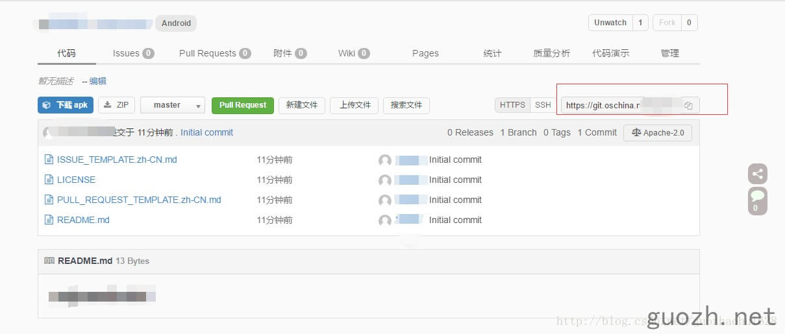Click the ZIP download icon button
Image resolution: width=785 pixels, height=334 pixels.
coord(116,105)
